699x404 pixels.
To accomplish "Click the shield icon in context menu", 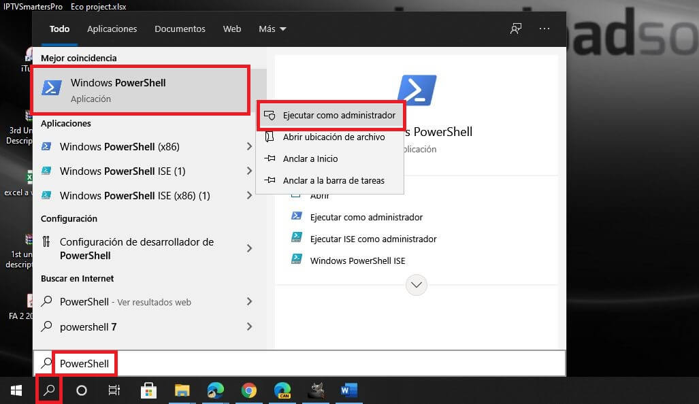I will point(270,116).
